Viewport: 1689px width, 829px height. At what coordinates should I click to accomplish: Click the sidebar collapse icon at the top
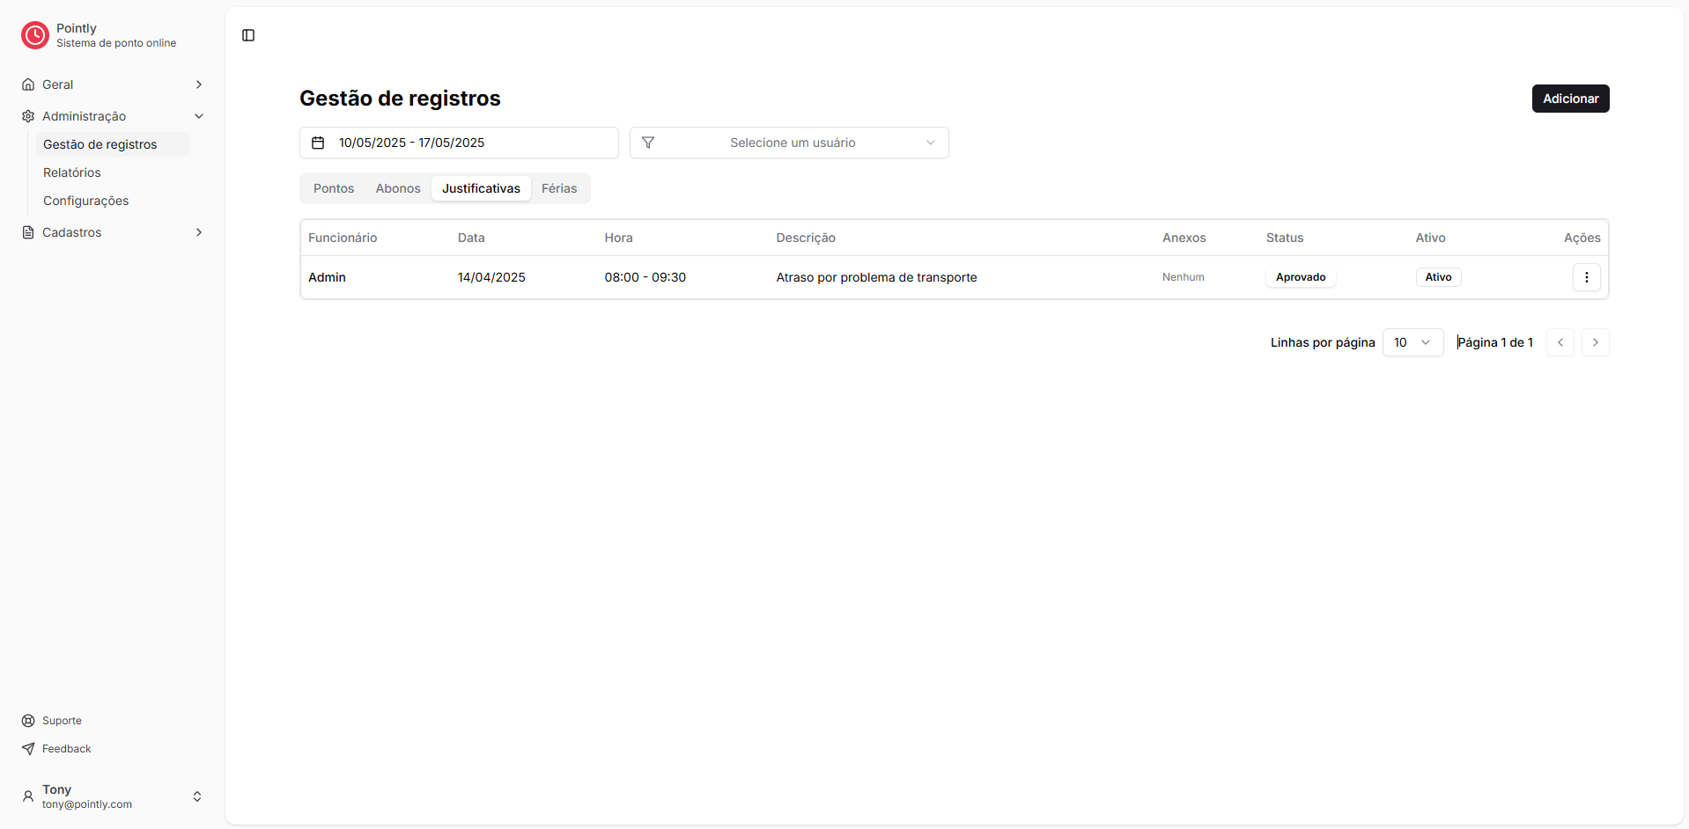click(x=247, y=35)
